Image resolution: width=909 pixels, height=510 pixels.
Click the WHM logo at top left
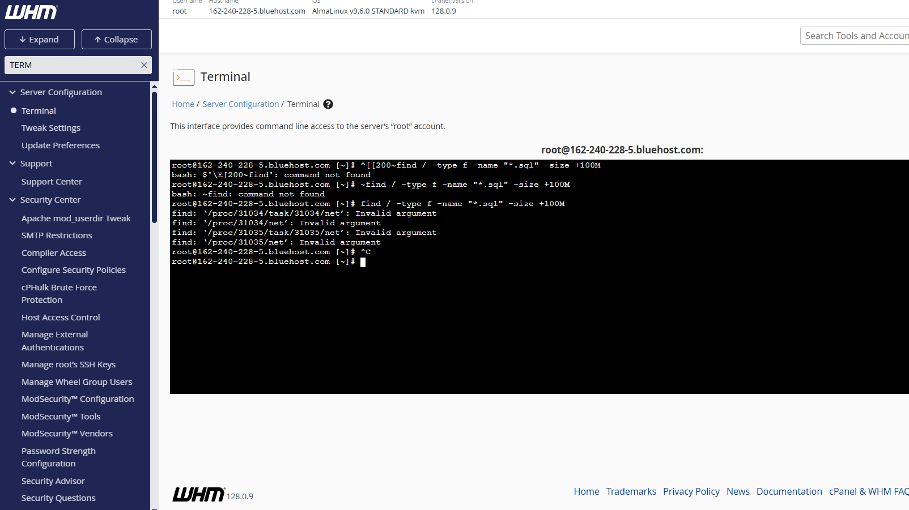tap(31, 12)
